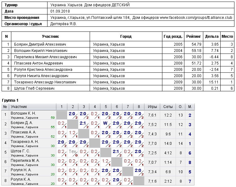This screenshot has width=236, height=187.
Task: Click sets total 12:2
Action: (x=168, y=115)
